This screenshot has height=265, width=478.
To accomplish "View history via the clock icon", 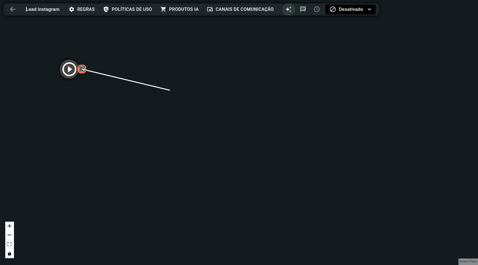I will click(317, 9).
